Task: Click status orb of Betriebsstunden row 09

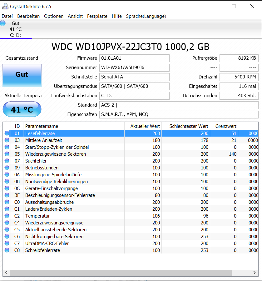Action: click(7, 168)
